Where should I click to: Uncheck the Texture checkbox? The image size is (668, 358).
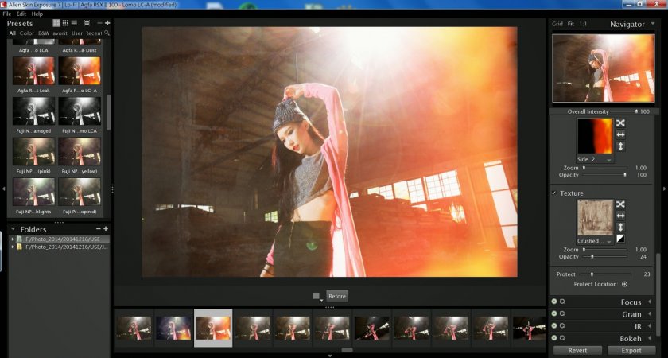pos(554,193)
